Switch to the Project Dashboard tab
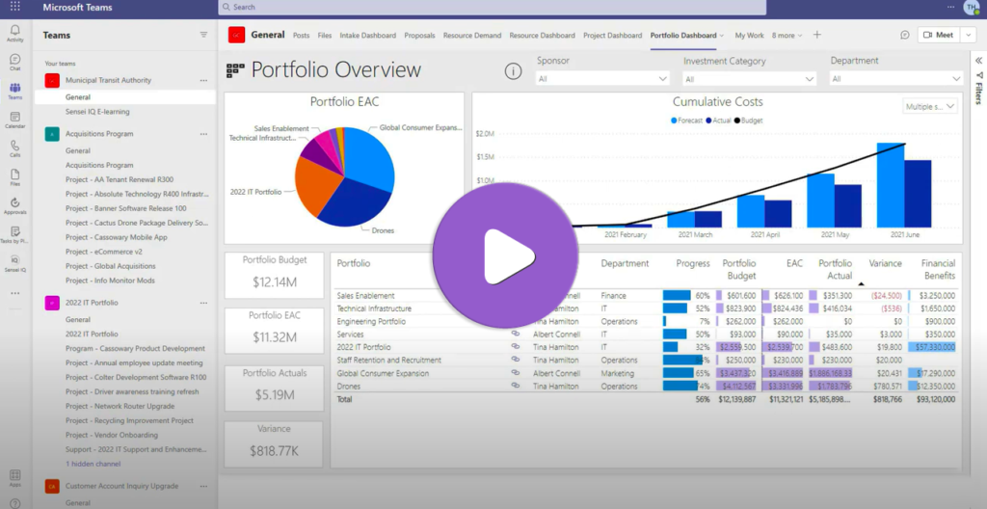The image size is (987, 509). (x=612, y=36)
